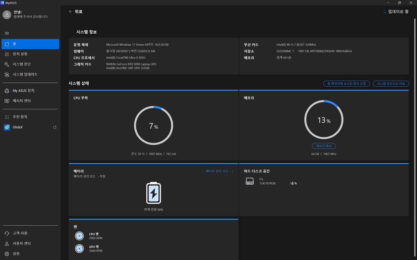This screenshot has width=417, height=260.
Task: Click the Intel(R) Arc(TM) 140T GPU text
Action: pos(128,68)
